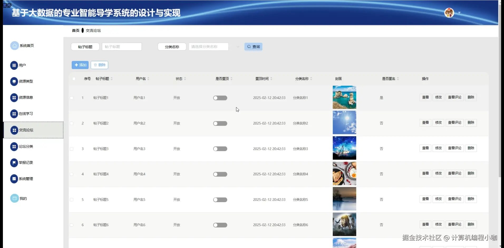Check the checkbox for row 帖子标题6

(x=71, y=225)
